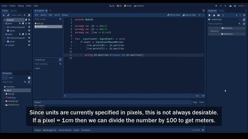
Task: Click the signals icon on Ball2
Action: click(x=20, y=34)
